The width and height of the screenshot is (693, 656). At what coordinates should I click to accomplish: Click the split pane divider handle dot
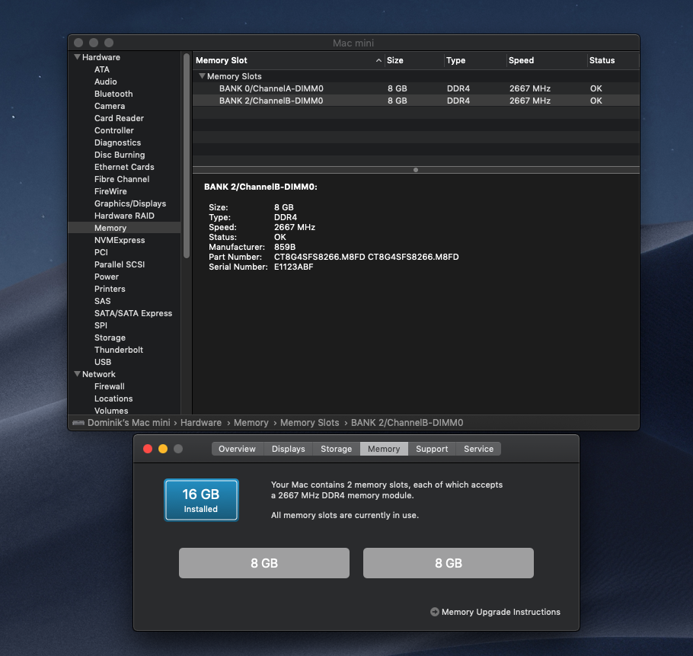[x=416, y=170]
